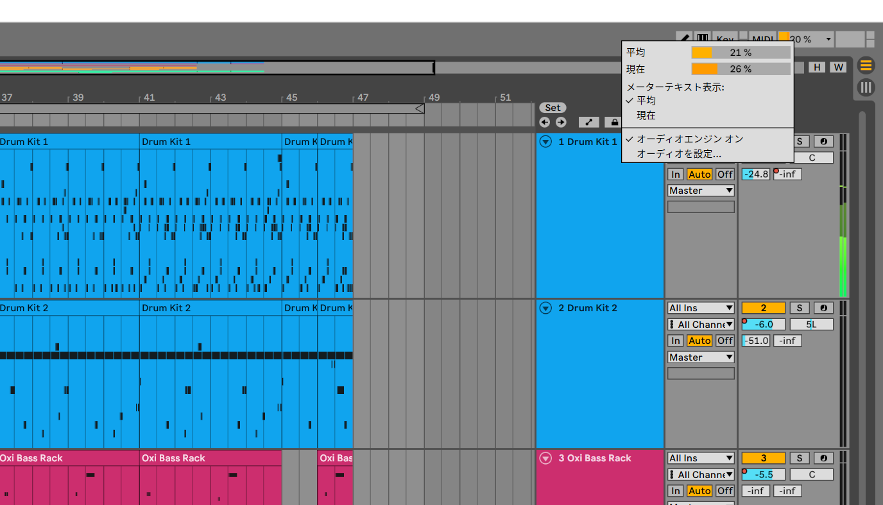Toggle track activator 2 for Drum Kit 2
The image size is (883, 505).
764,308
